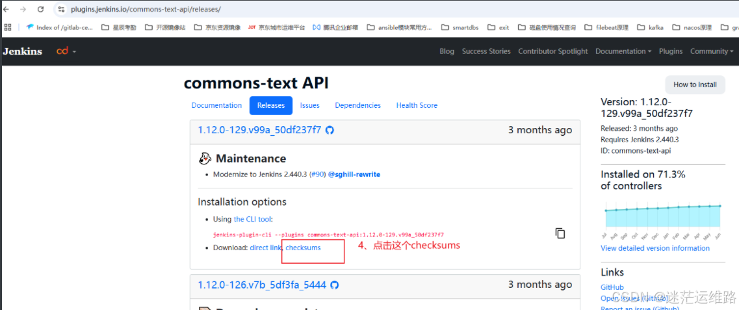Image resolution: width=739 pixels, height=310 pixels.
Task: Open the 磁盘使用情况查询 bookmark folder
Action: (547, 27)
